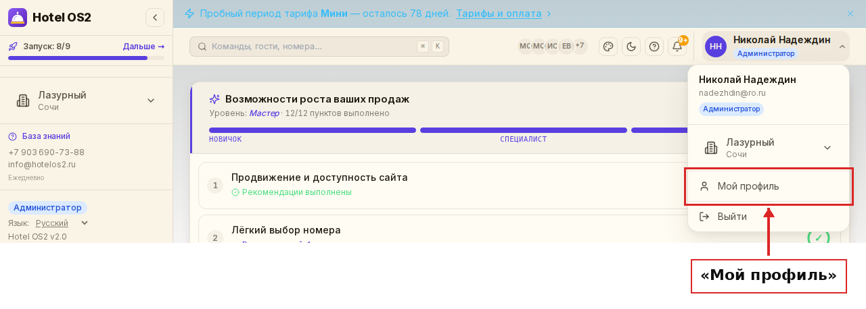Click the Дальше launch link
866x309 pixels.
click(x=143, y=47)
